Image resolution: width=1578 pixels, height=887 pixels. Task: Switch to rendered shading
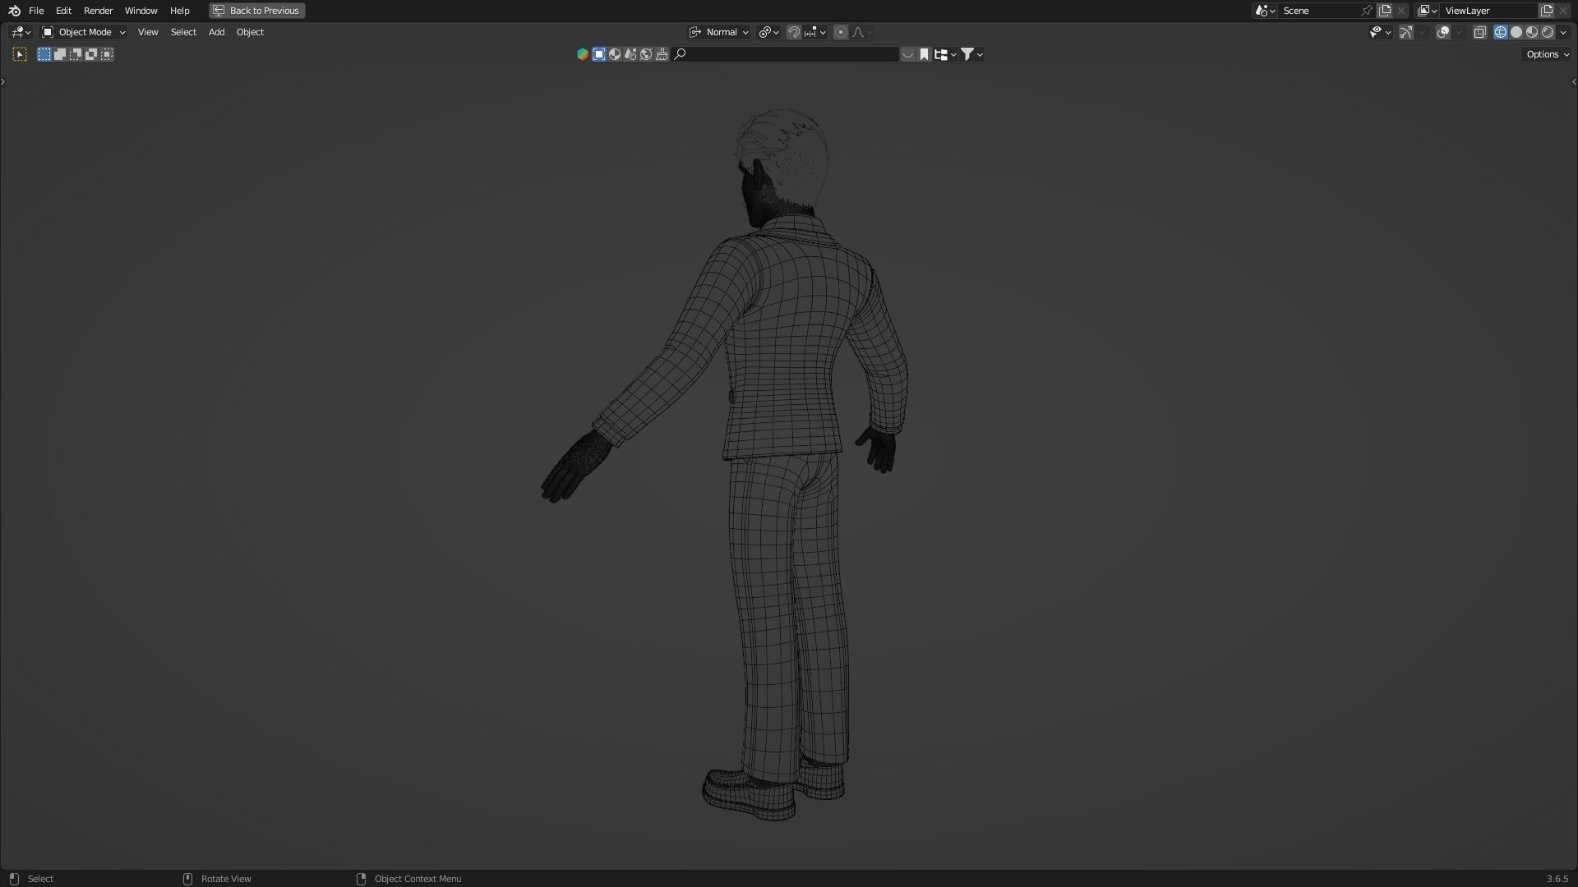tap(1548, 32)
